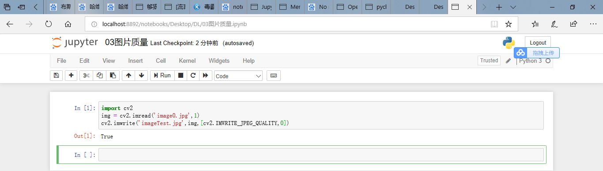
Task: Add notes with the pen icon
Action: pos(554,24)
